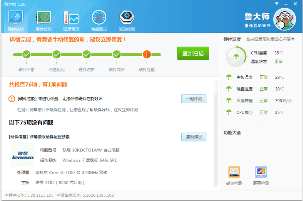Image resolution: width=303 pixels, height=201 pixels.
Task: Click the CPU temperature gauge dial
Action: 236,56
